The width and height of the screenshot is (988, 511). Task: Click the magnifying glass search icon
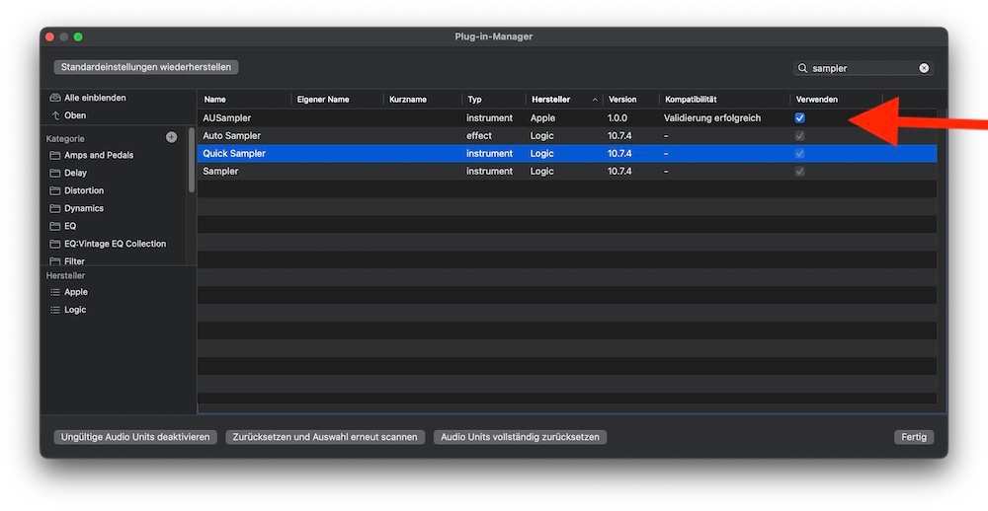(x=803, y=68)
